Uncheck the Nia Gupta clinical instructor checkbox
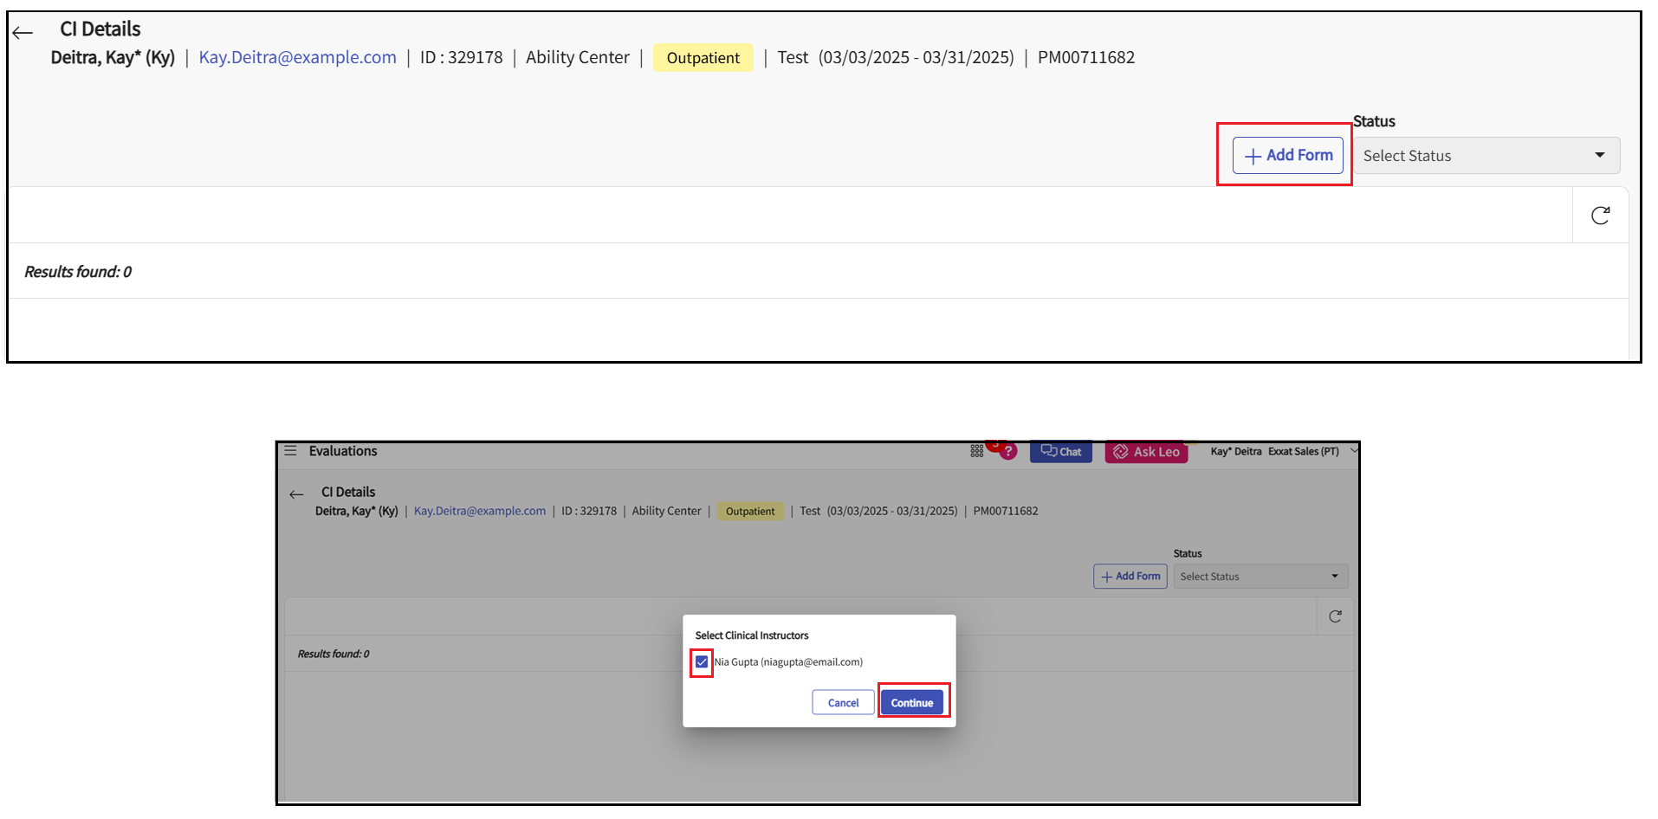 point(702,662)
